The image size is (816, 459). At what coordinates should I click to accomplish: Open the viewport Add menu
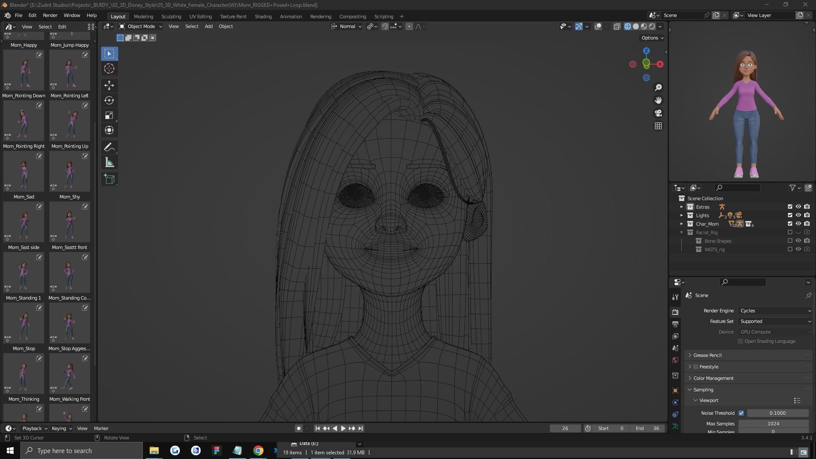209,26
